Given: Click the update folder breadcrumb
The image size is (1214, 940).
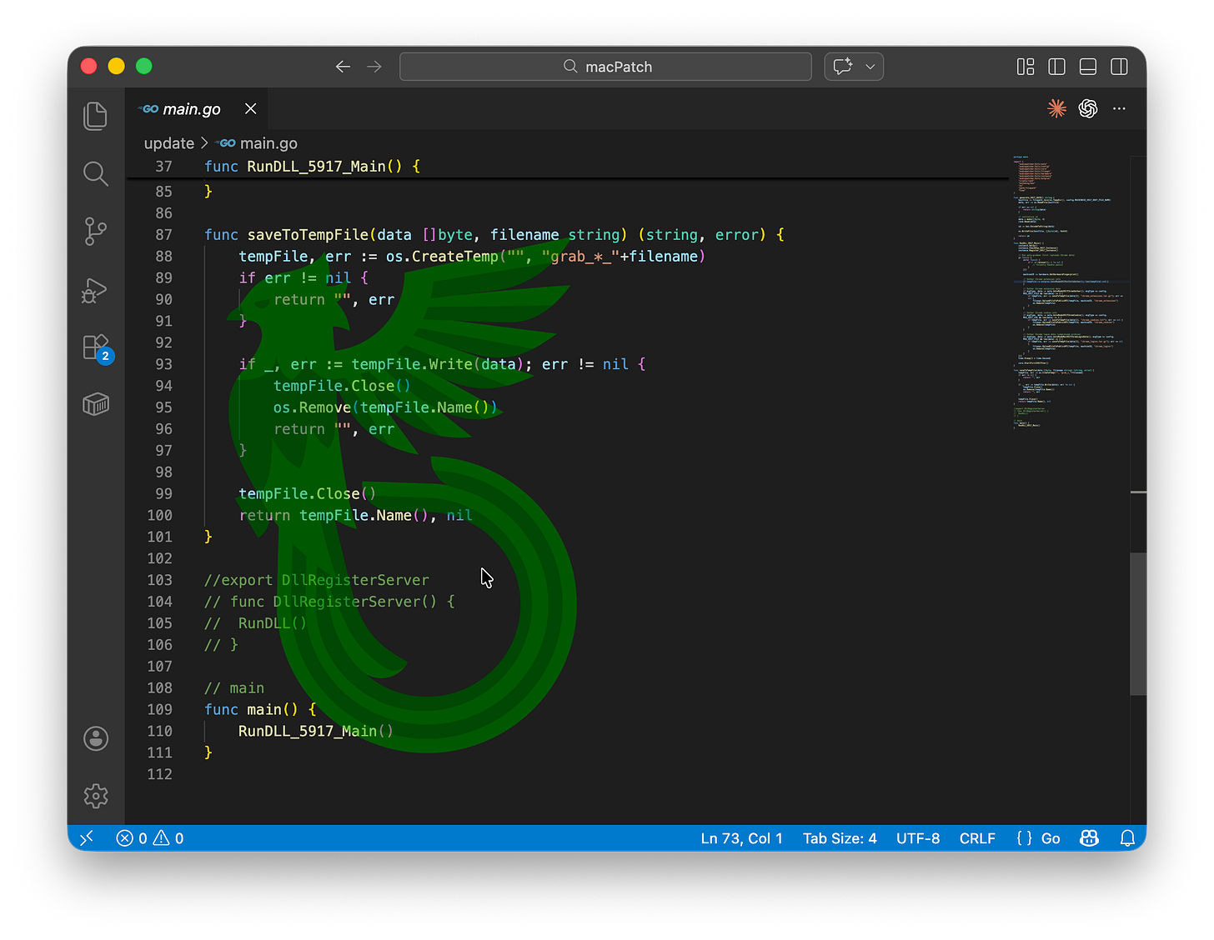Looking at the screenshot, I should point(168,143).
